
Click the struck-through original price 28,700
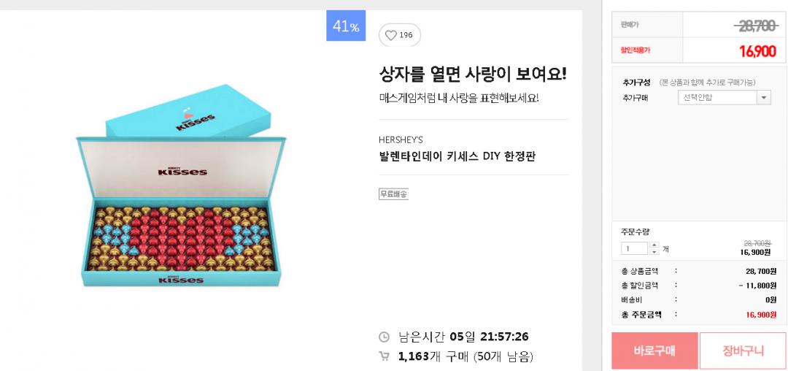click(x=756, y=26)
